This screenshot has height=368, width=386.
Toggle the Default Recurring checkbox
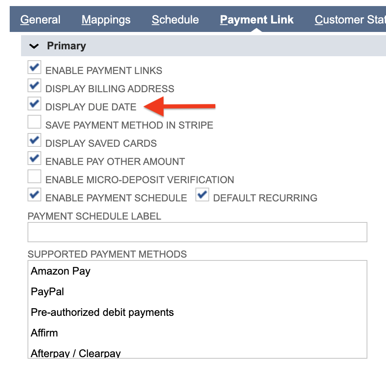pyautogui.click(x=202, y=195)
